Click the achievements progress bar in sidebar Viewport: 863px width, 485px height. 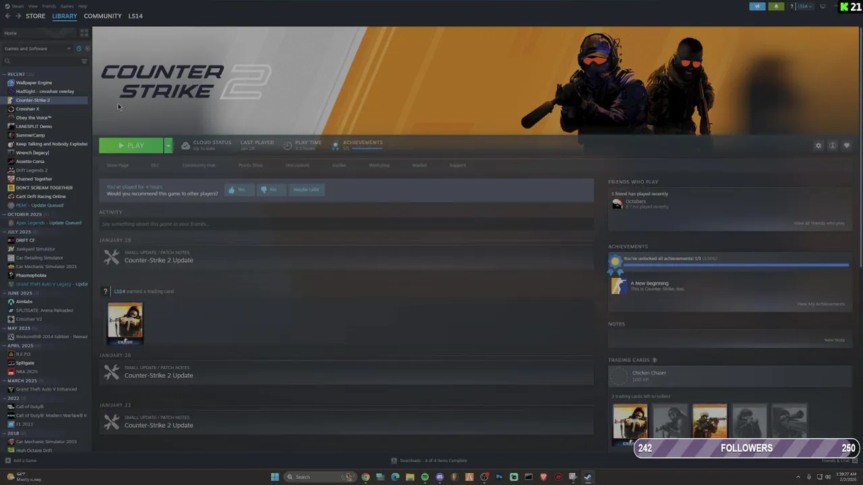click(736, 265)
